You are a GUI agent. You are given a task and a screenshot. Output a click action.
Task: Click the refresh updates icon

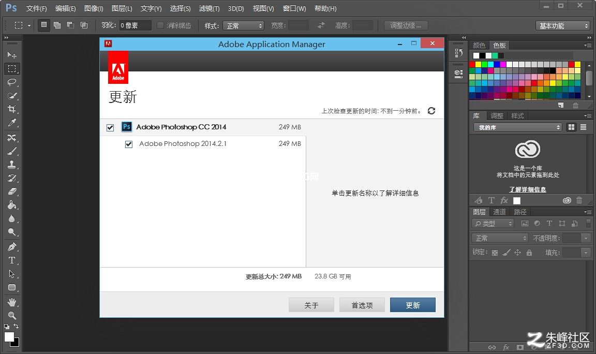click(x=431, y=111)
